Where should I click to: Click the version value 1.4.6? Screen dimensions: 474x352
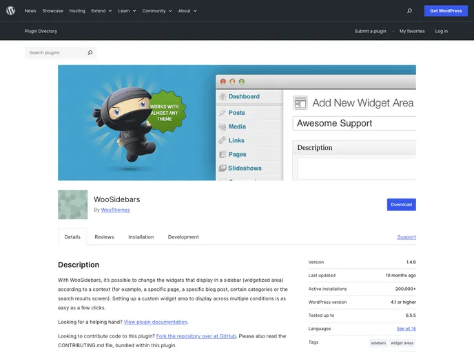(x=411, y=262)
